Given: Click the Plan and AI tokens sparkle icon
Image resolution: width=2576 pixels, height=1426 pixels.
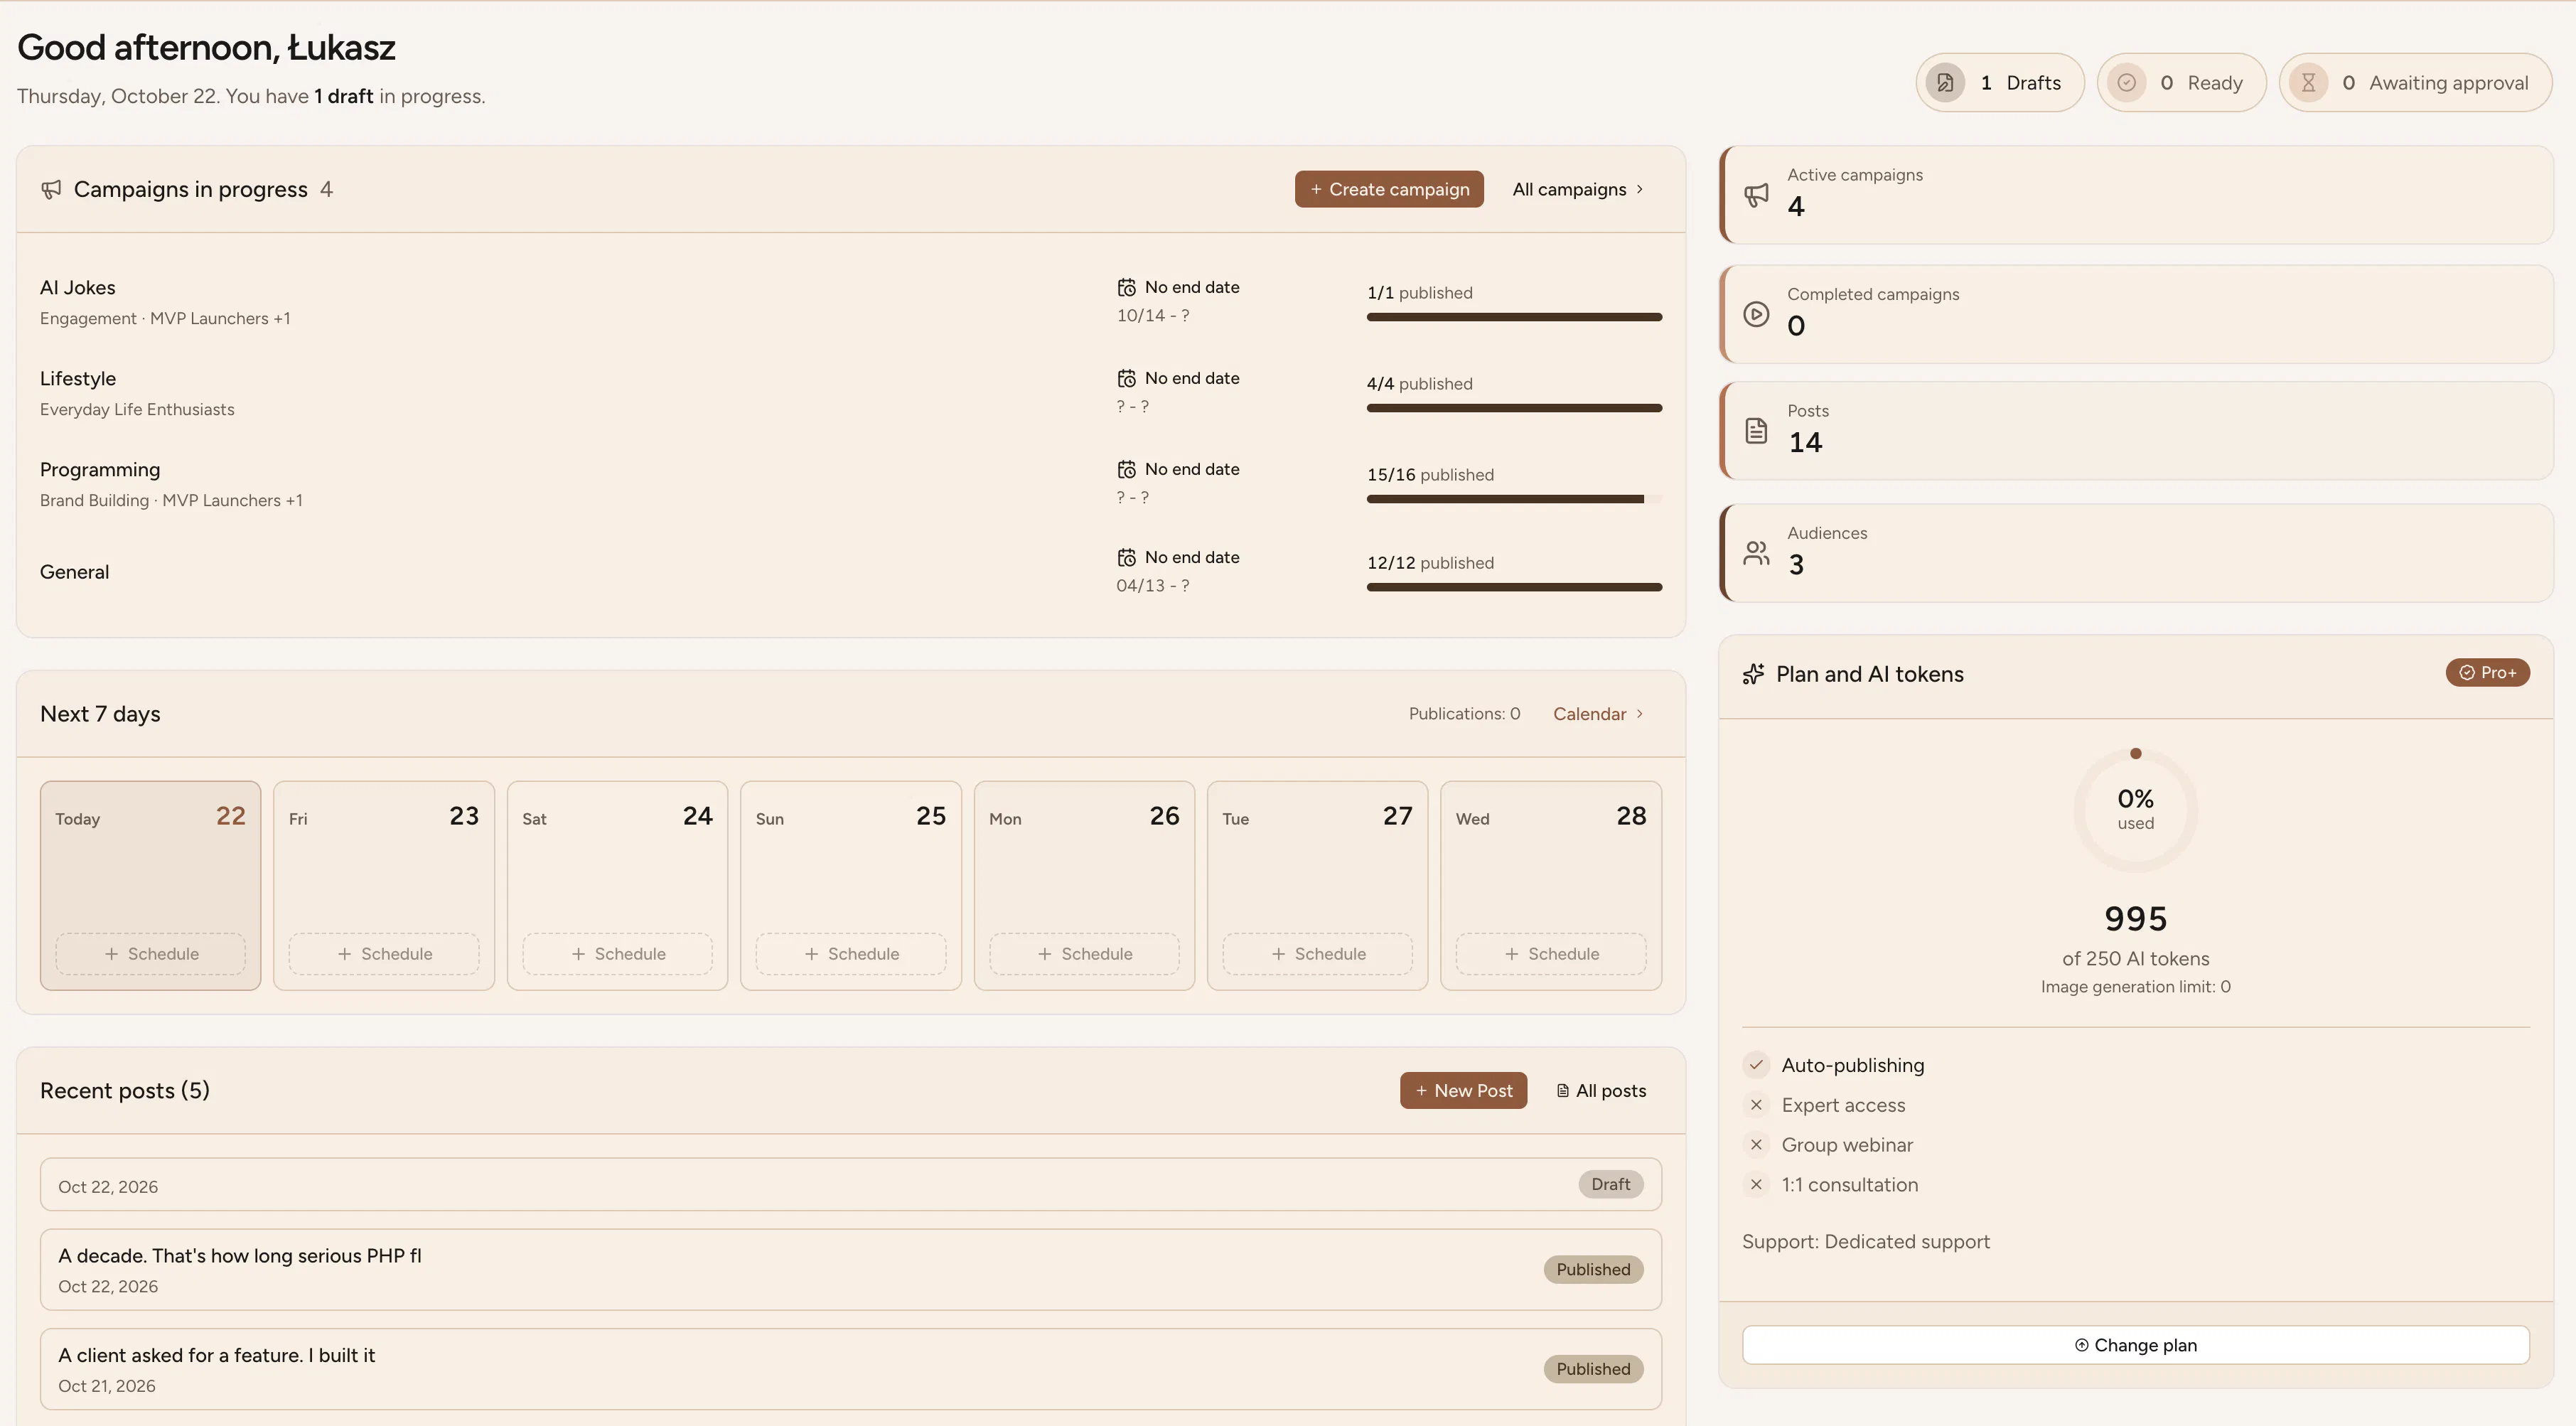Looking at the screenshot, I should point(1753,674).
